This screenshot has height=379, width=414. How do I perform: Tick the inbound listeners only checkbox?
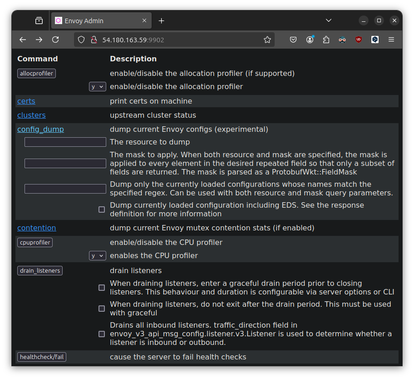[102, 334]
